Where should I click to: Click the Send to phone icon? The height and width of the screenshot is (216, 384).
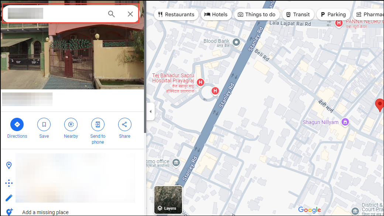click(97, 124)
